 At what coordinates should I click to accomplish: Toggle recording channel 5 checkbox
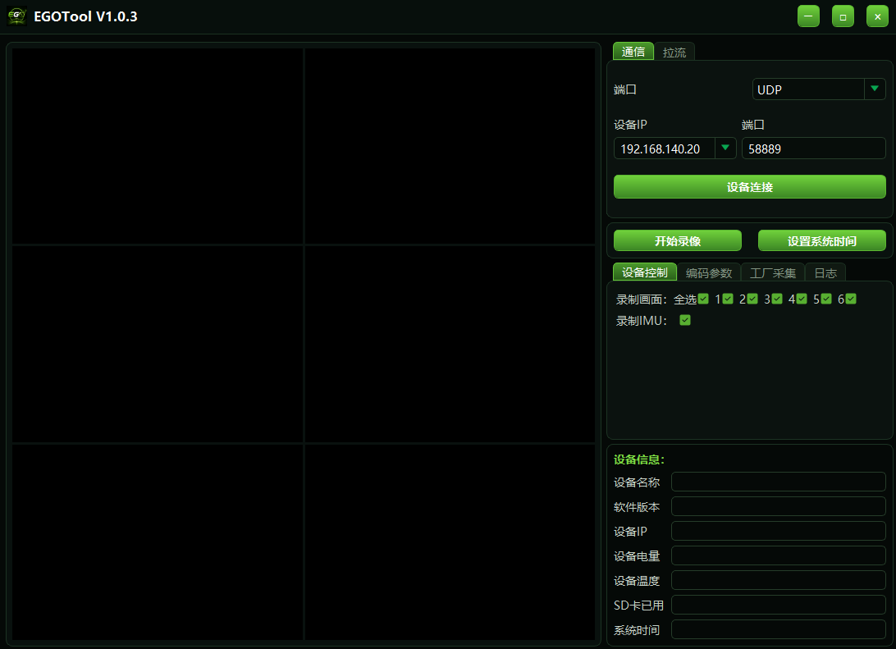(x=826, y=298)
